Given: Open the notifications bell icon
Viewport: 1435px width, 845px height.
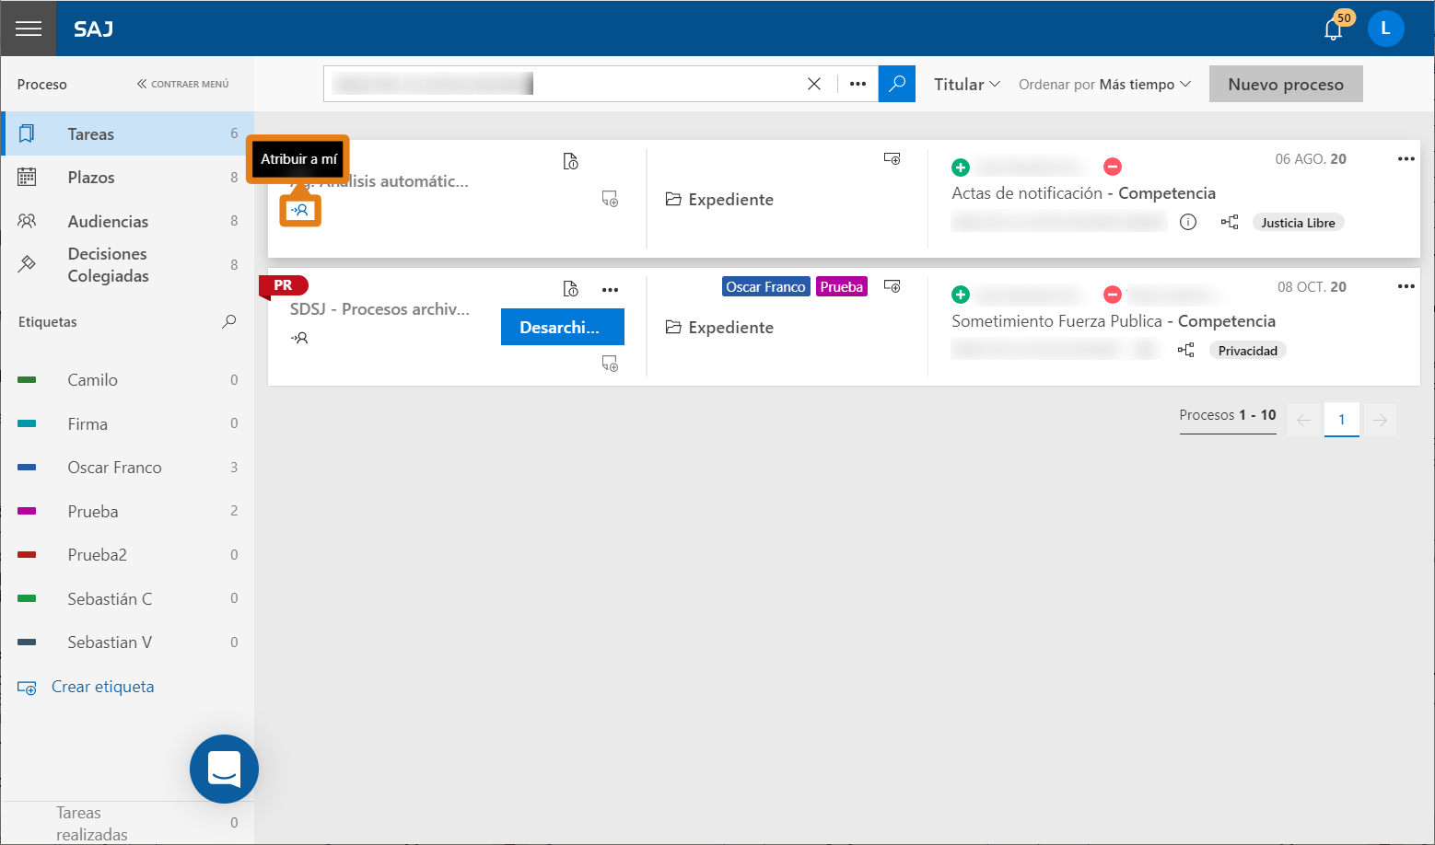Looking at the screenshot, I should [1333, 29].
